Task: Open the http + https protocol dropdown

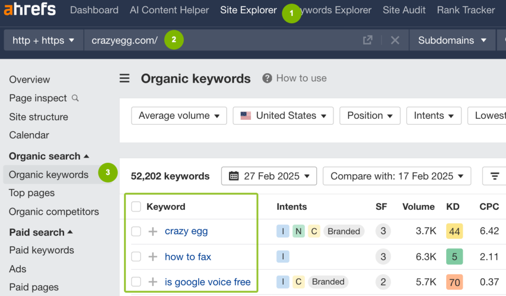Action: (x=43, y=40)
